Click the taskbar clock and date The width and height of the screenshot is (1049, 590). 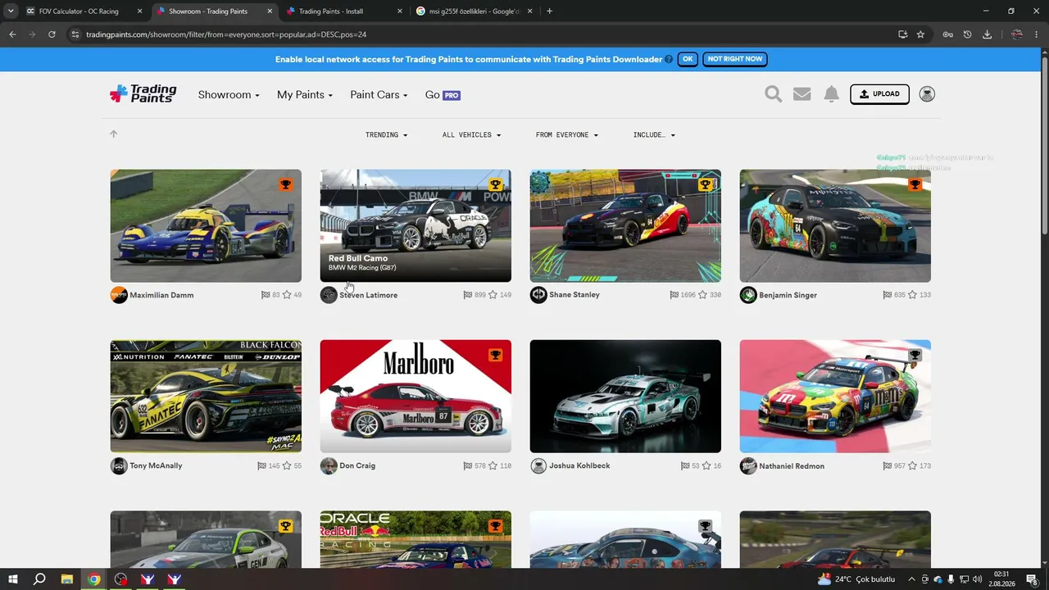tap(1001, 579)
